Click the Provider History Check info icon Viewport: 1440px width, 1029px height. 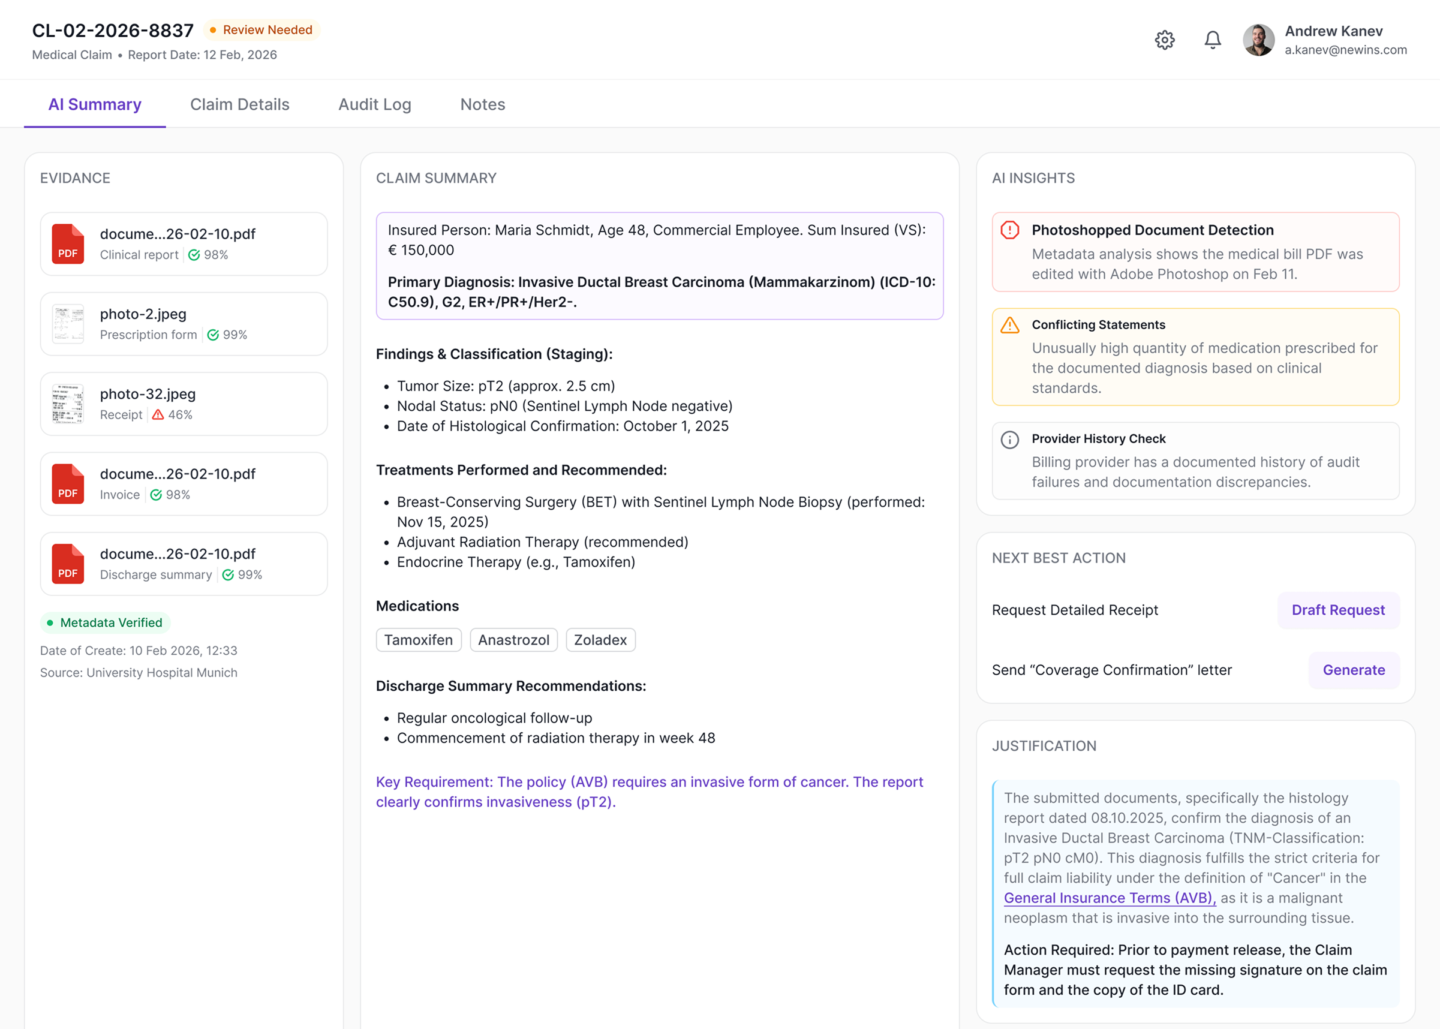[x=1009, y=439]
